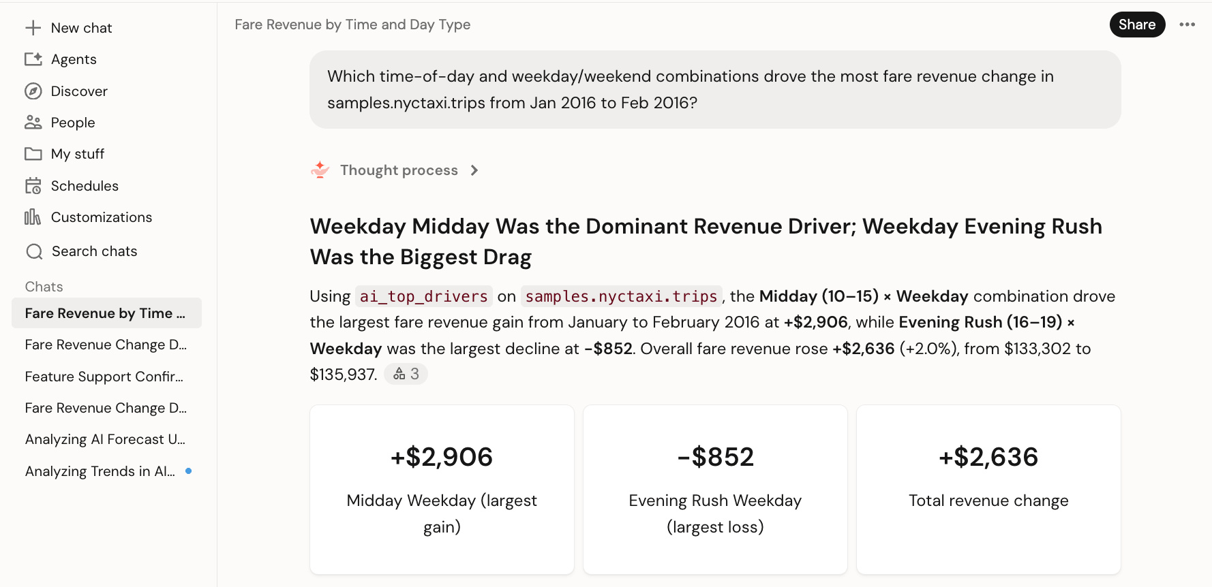Open the three-dot more options menu
This screenshot has width=1212, height=587.
1187,25
